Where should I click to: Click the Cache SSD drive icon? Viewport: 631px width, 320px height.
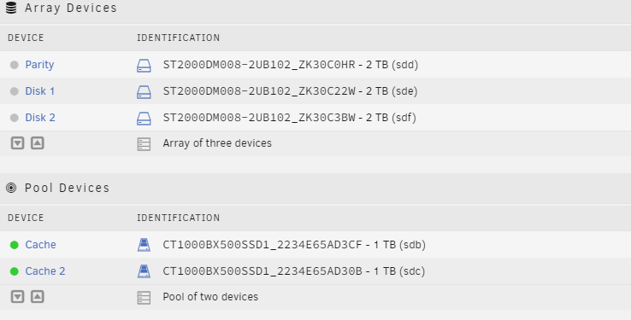tap(144, 245)
